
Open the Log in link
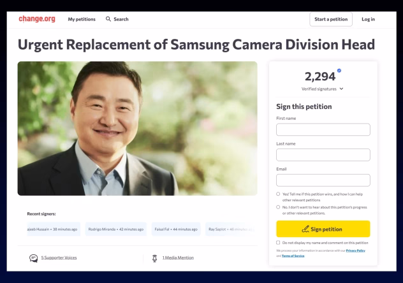coord(368,19)
